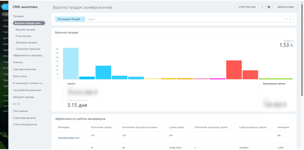Click the large red funnel bar
Screen dimensions: 304x150
pos(234,70)
